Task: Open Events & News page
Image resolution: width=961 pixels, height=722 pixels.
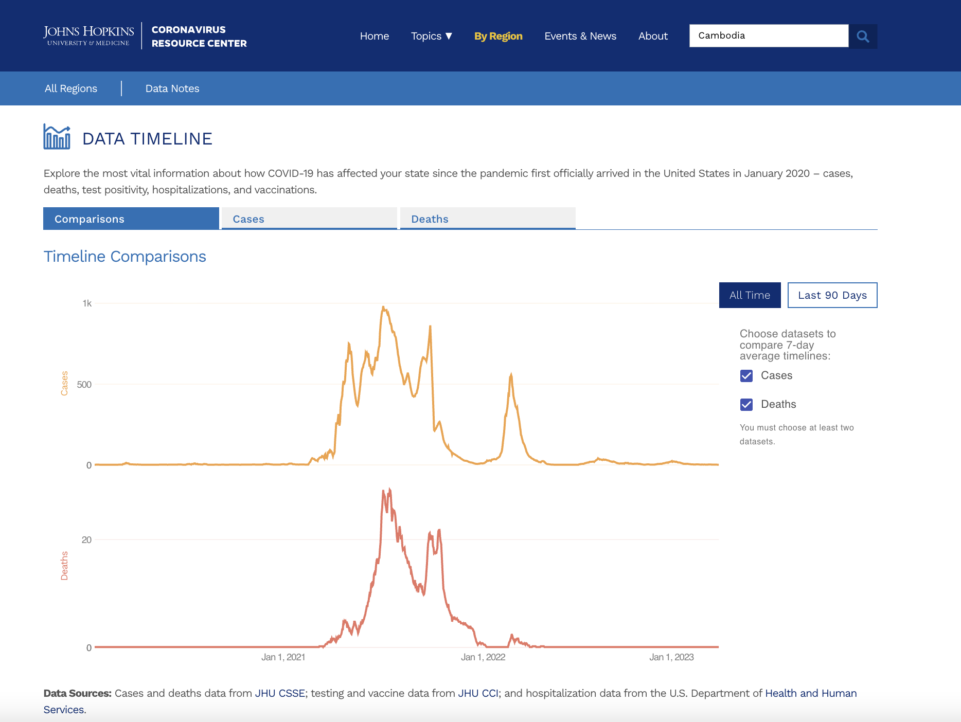Action: (x=580, y=36)
